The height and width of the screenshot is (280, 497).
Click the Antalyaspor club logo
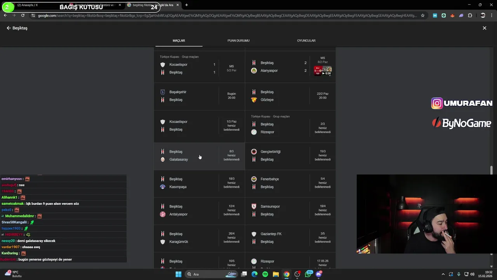[x=163, y=214]
